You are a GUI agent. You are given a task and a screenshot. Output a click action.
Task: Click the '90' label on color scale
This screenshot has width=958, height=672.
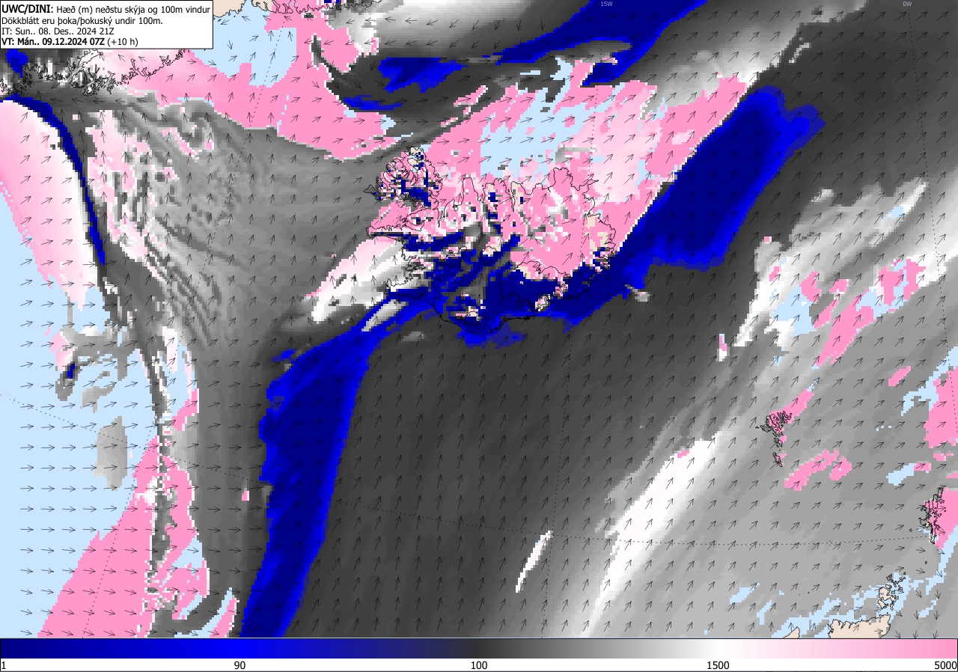coord(239,665)
